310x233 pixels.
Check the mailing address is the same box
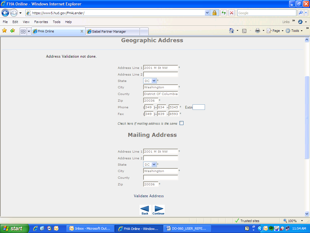pos(181,123)
